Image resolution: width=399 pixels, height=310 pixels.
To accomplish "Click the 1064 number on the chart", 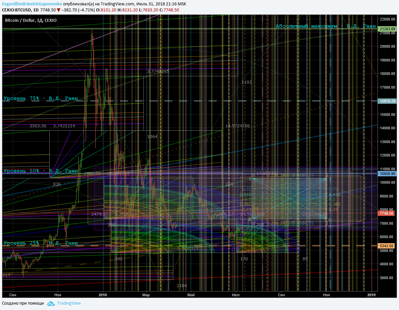I will (x=152, y=137).
